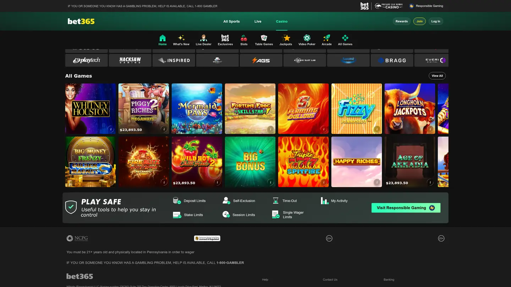Show info for Age of Akkadia
The image size is (511, 287).
click(430, 182)
